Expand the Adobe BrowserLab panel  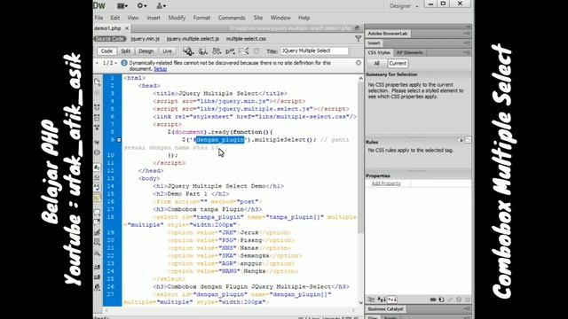(x=388, y=34)
